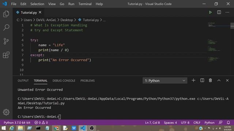Open the Extensions view

6,55
